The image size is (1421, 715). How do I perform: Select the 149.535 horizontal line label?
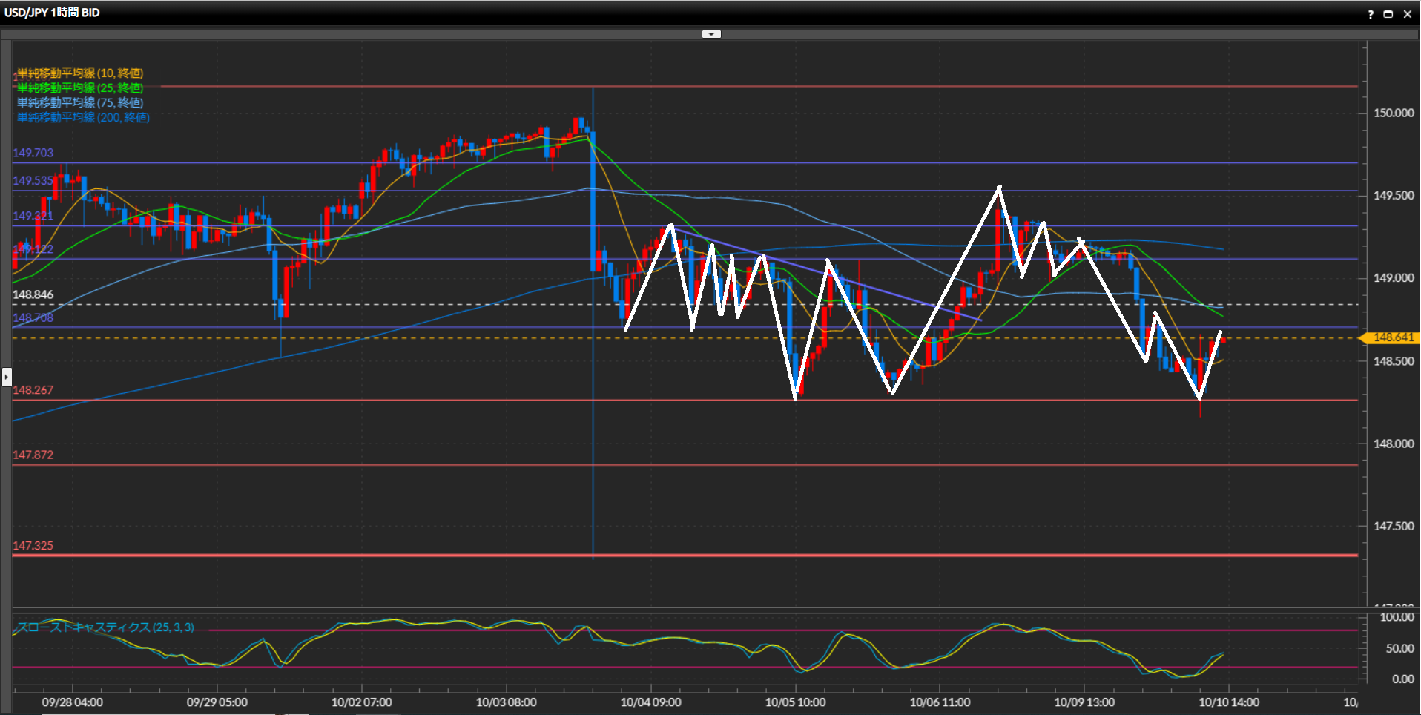33,181
